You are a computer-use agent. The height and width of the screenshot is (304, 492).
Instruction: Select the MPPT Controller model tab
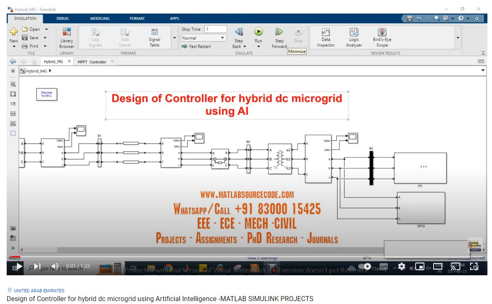pyautogui.click(x=92, y=62)
